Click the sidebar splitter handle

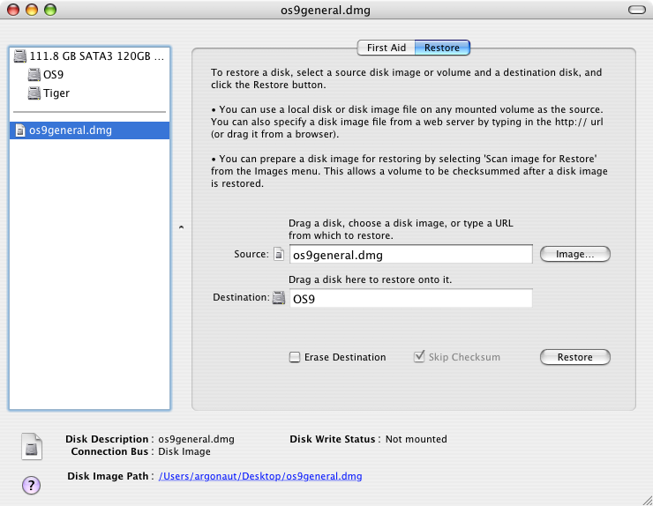pyautogui.click(x=181, y=227)
